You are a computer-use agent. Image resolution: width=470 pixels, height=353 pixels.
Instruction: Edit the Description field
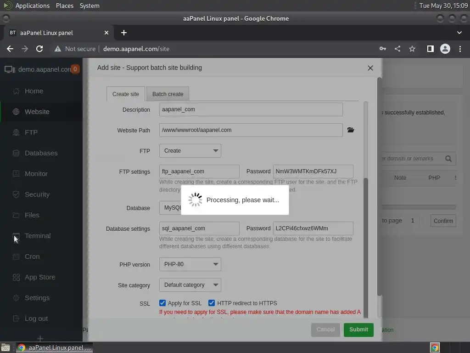pyautogui.click(x=251, y=109)
